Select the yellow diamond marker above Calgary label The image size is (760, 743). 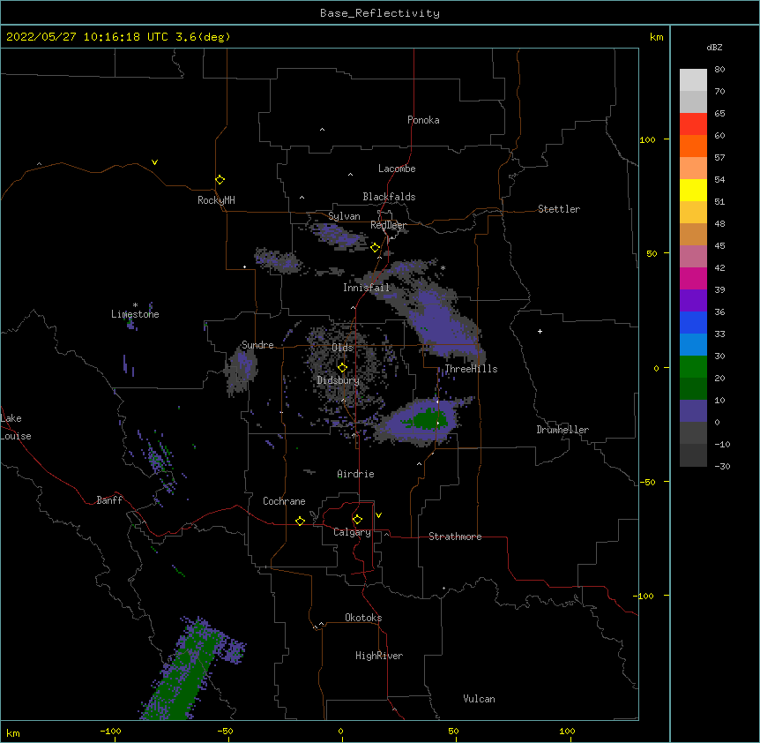click(x=357, y=520)
